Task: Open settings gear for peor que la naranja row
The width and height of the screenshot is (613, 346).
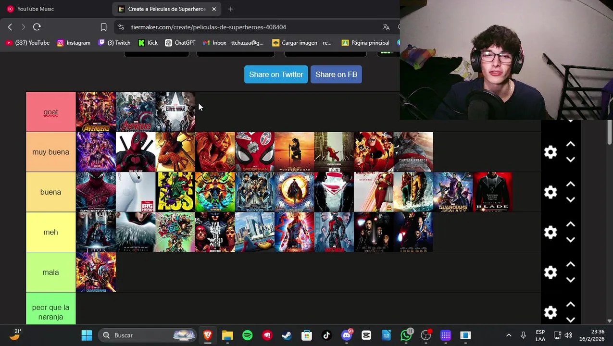Action: click(x=550, y=312)
